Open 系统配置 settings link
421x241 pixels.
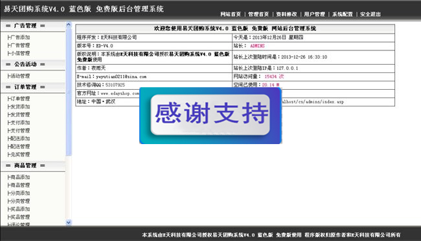(343, 14)
